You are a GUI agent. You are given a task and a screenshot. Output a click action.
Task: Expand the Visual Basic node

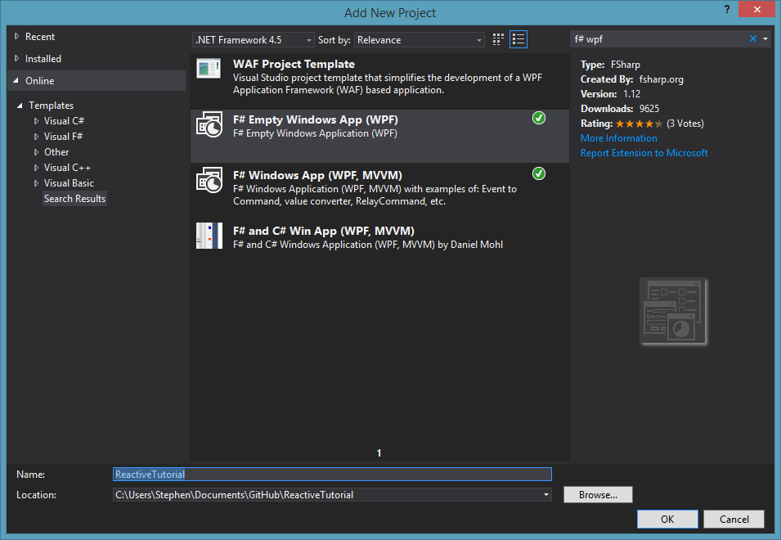(36, 182)
